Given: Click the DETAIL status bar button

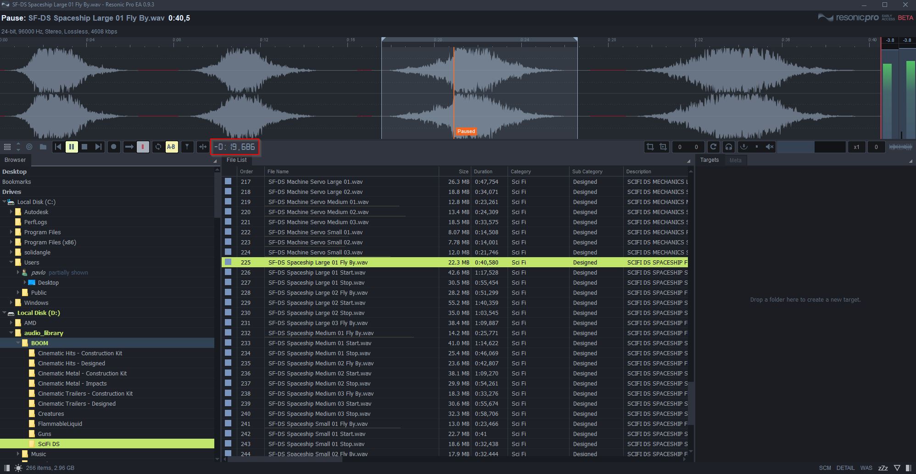Looking at the screenshot, I should coord(845,468).
